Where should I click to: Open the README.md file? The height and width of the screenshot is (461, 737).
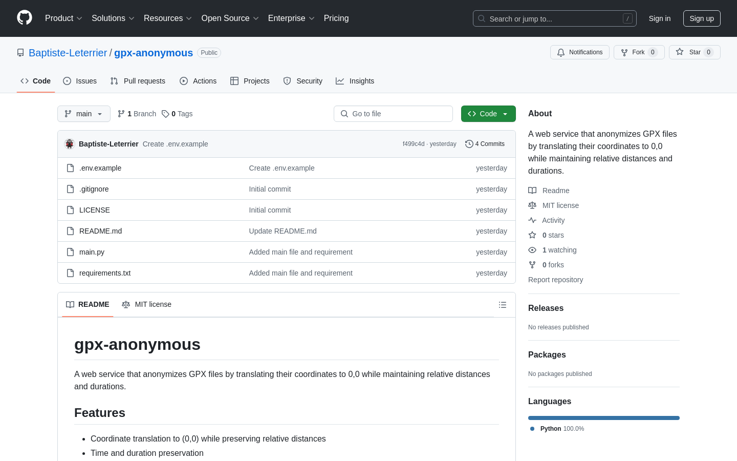[x=101, y=231]
